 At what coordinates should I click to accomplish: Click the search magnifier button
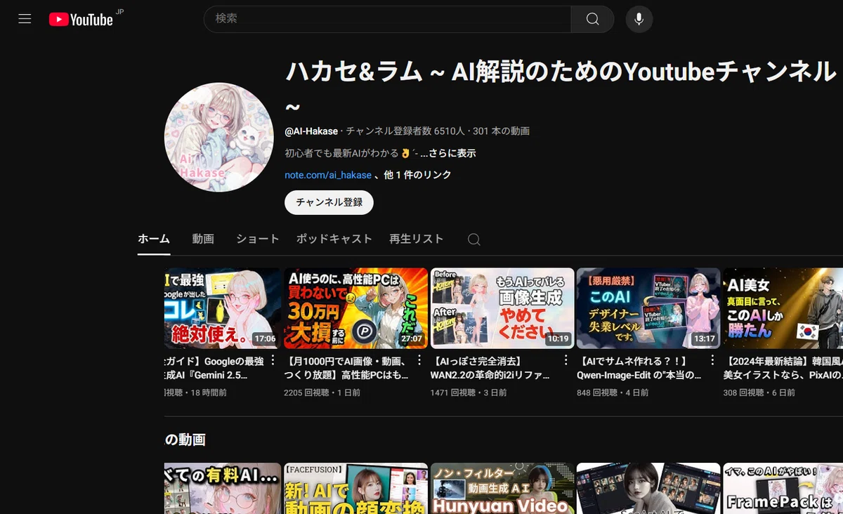click(x=592, y=19)
